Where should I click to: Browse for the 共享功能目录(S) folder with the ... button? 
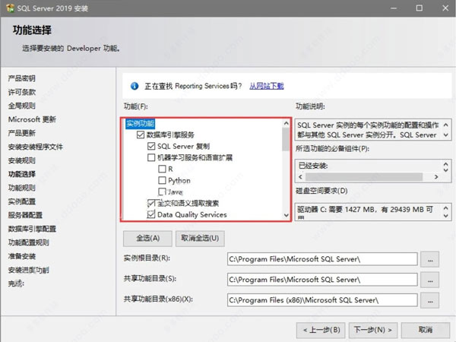click(430, 280)
